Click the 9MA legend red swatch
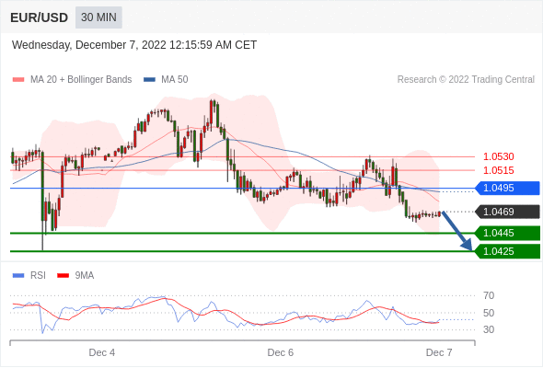The image size is (543, 368). pos(63,276)
